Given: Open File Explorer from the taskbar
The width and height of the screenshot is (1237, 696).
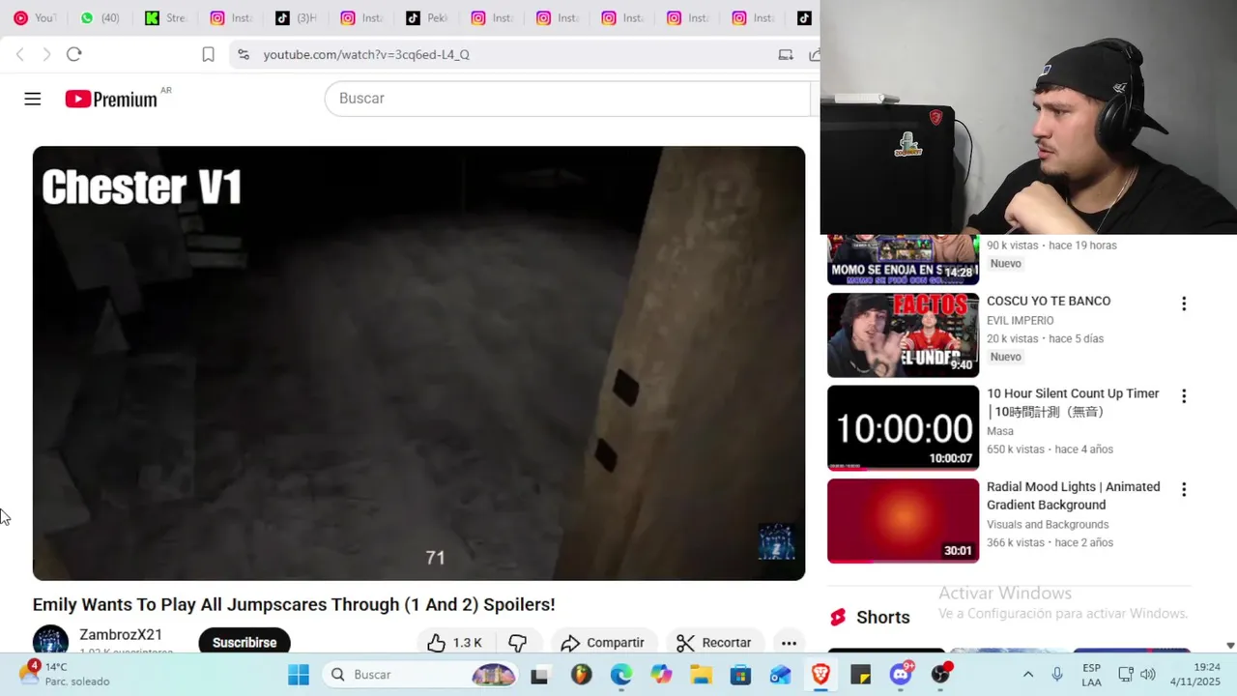Looking at the screenshot, I should pyautogui.click(x=701, y=674).
